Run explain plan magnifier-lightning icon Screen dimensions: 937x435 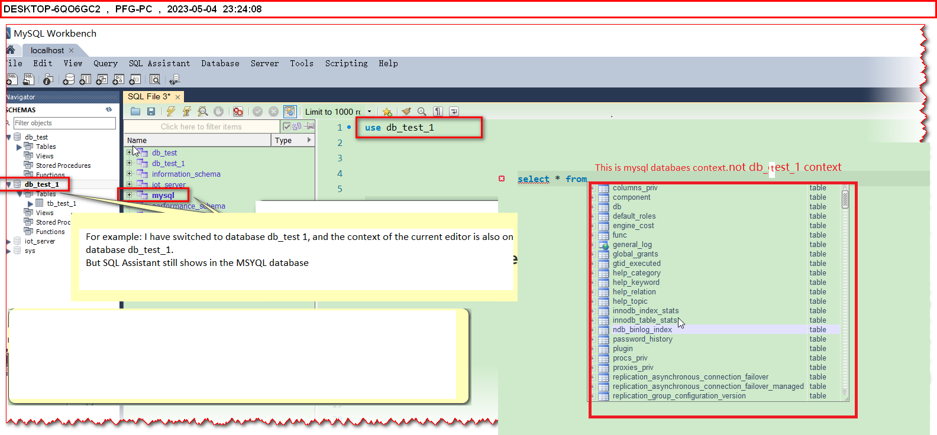203,111
